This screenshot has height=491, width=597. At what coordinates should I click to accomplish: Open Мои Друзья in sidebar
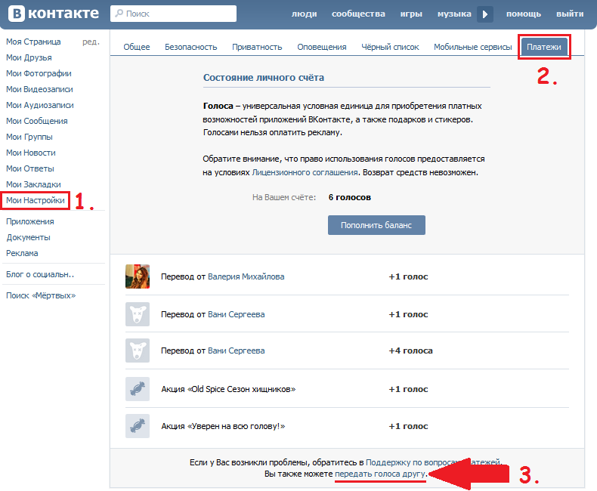29,57
